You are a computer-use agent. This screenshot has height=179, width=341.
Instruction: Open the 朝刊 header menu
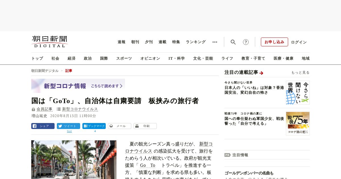click(135, 42)
